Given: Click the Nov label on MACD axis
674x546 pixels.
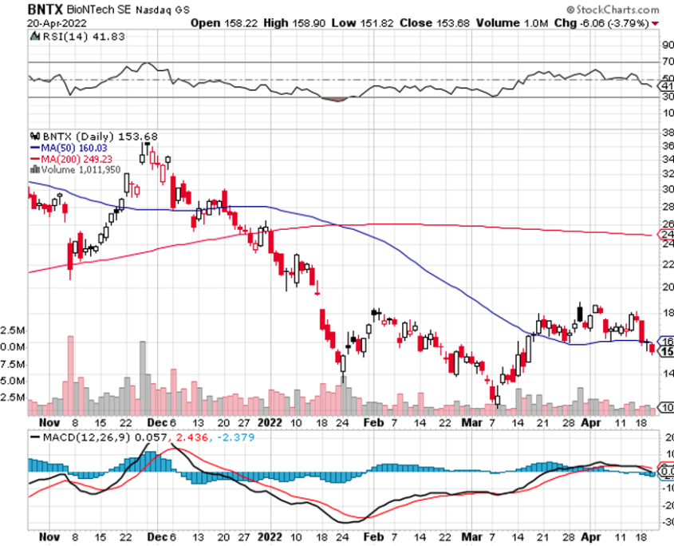Looking at the screenshot, I should [x=49, y=537].
